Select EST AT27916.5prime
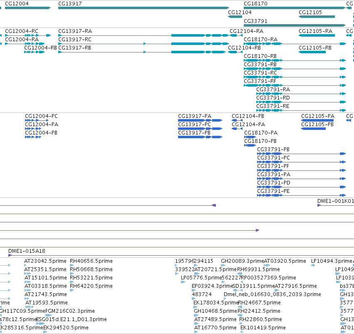 pos(296,286)
